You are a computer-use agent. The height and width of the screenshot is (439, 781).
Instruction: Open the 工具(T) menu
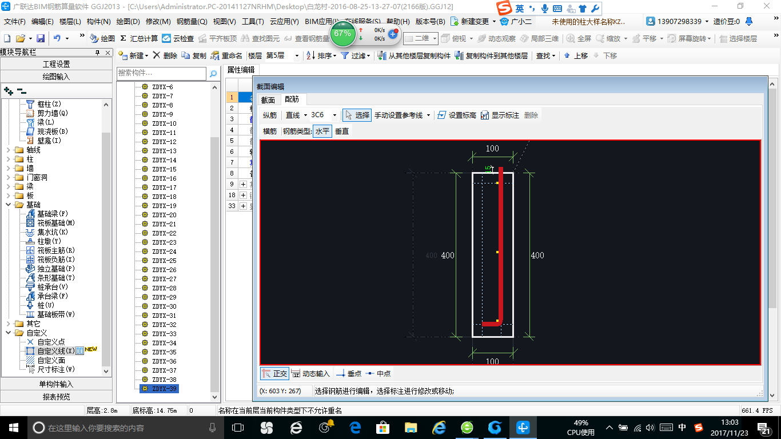pos(253,22)
